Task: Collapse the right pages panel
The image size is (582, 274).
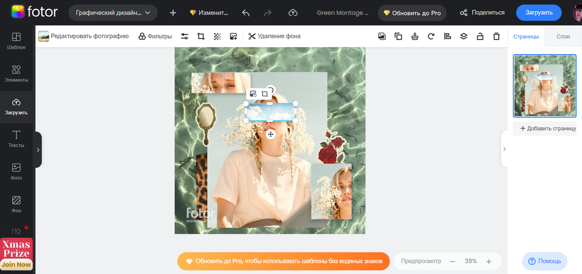Action: 504,149
